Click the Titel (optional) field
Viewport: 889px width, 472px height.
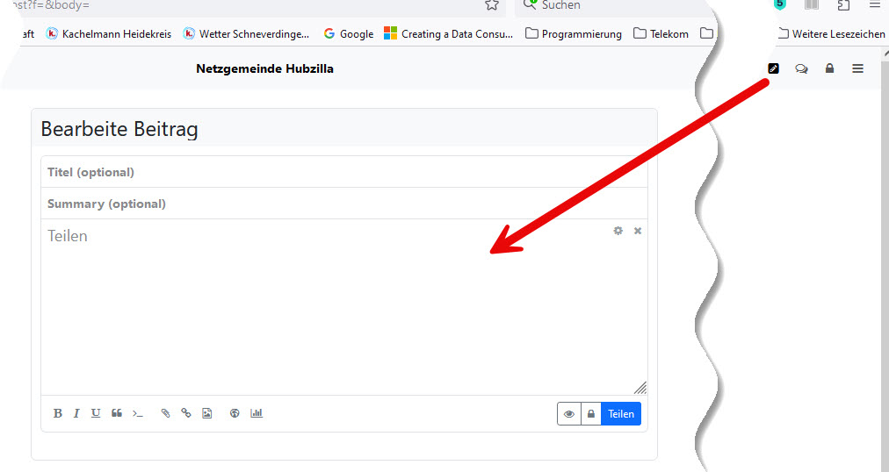(x=344, y=172)
